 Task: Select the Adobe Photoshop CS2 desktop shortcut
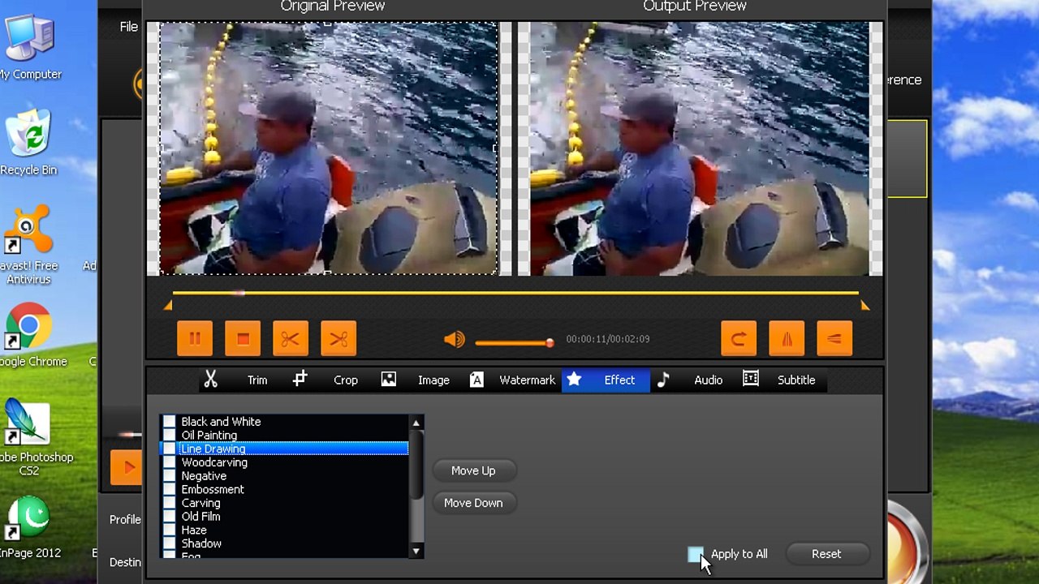[32, 436]
